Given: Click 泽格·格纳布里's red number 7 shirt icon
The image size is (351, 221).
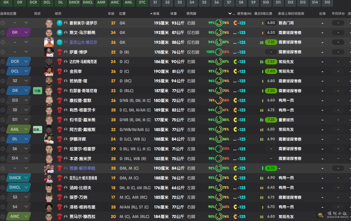Looking at the screenshot, I should pyautogui.click(x=59, y=207).
